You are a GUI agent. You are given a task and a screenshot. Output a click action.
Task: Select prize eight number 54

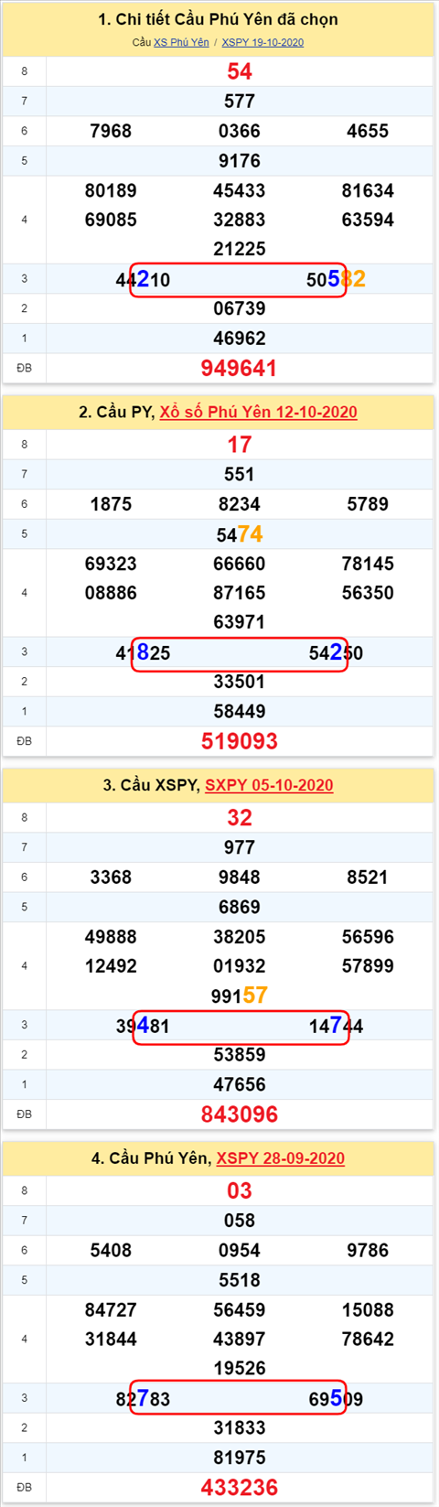coord(240,71)
